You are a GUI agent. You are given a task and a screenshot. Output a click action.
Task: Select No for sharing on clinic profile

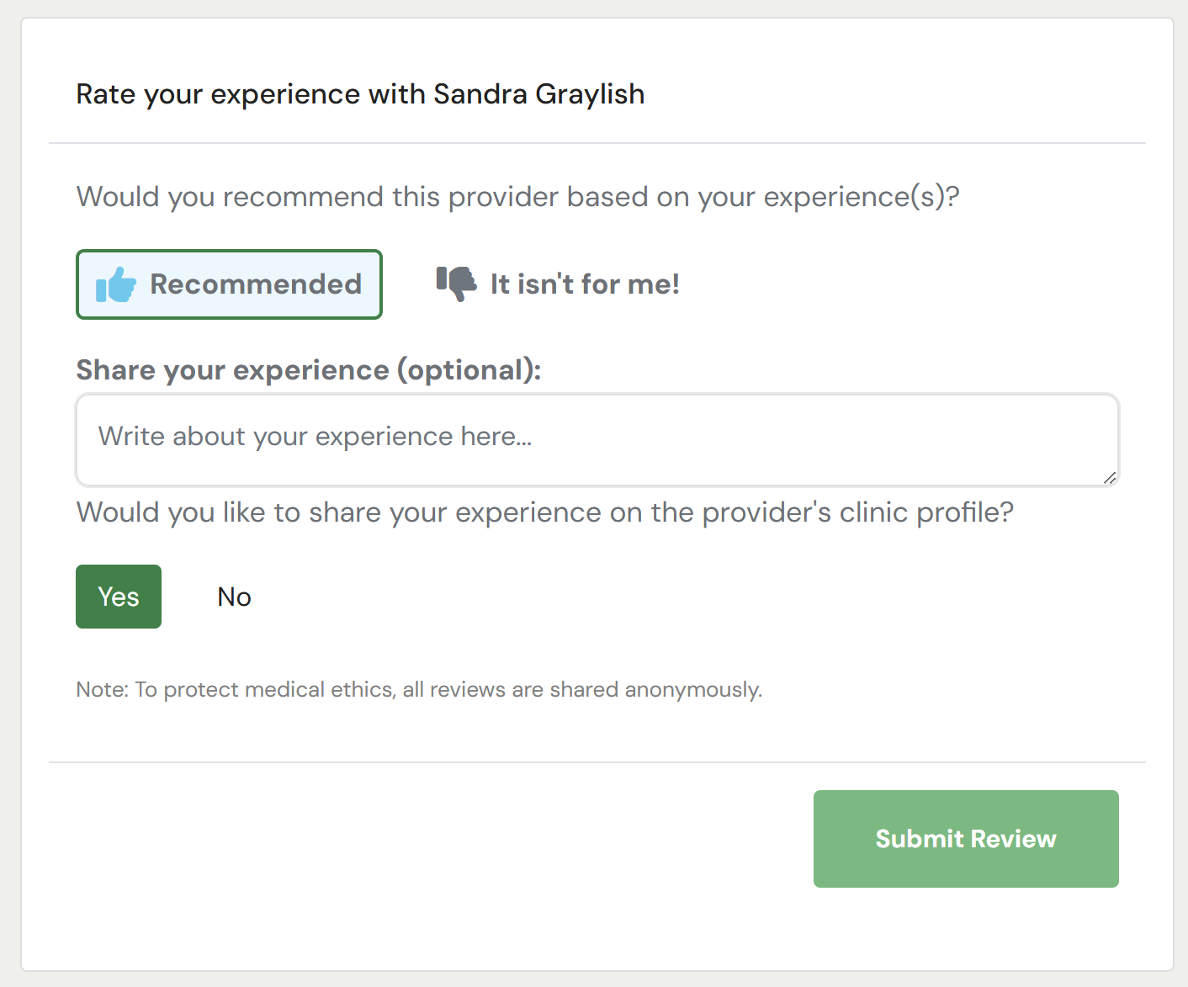click(234, 597)
